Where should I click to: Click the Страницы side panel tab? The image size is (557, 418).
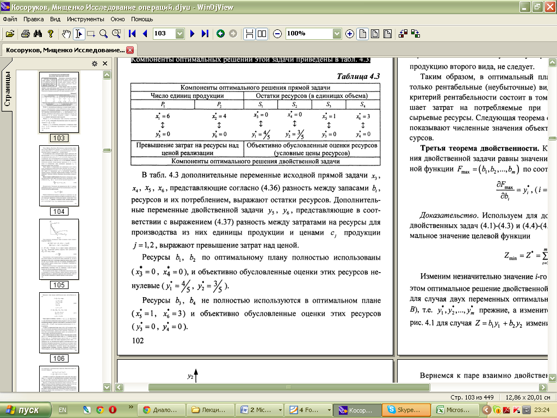(x=7, y=89)
